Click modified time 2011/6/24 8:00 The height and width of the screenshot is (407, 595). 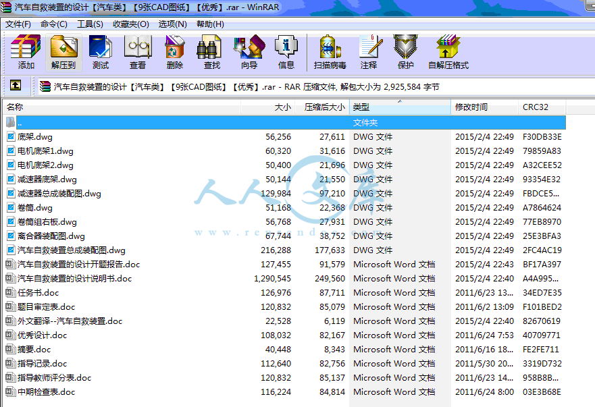484,392
